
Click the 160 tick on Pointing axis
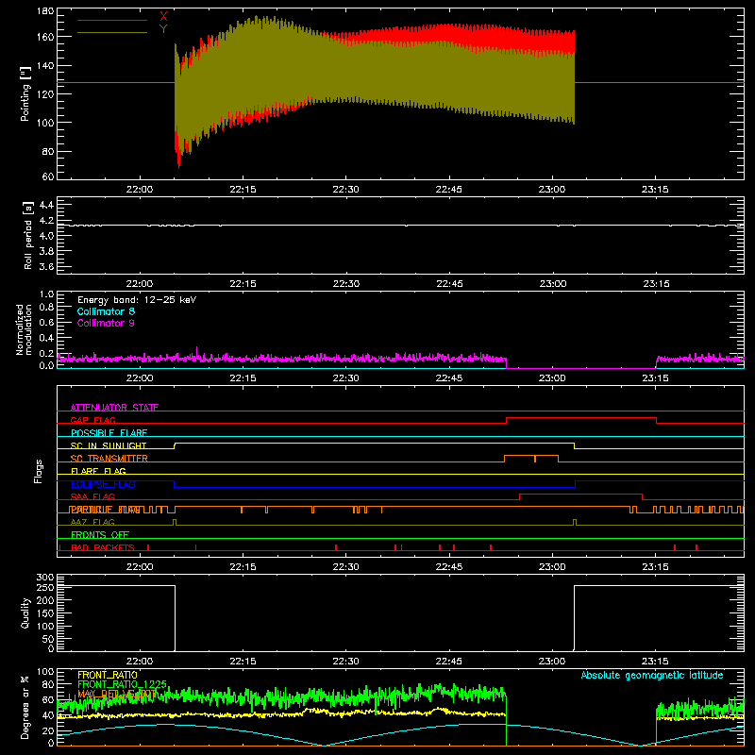[x=45, y=37]
